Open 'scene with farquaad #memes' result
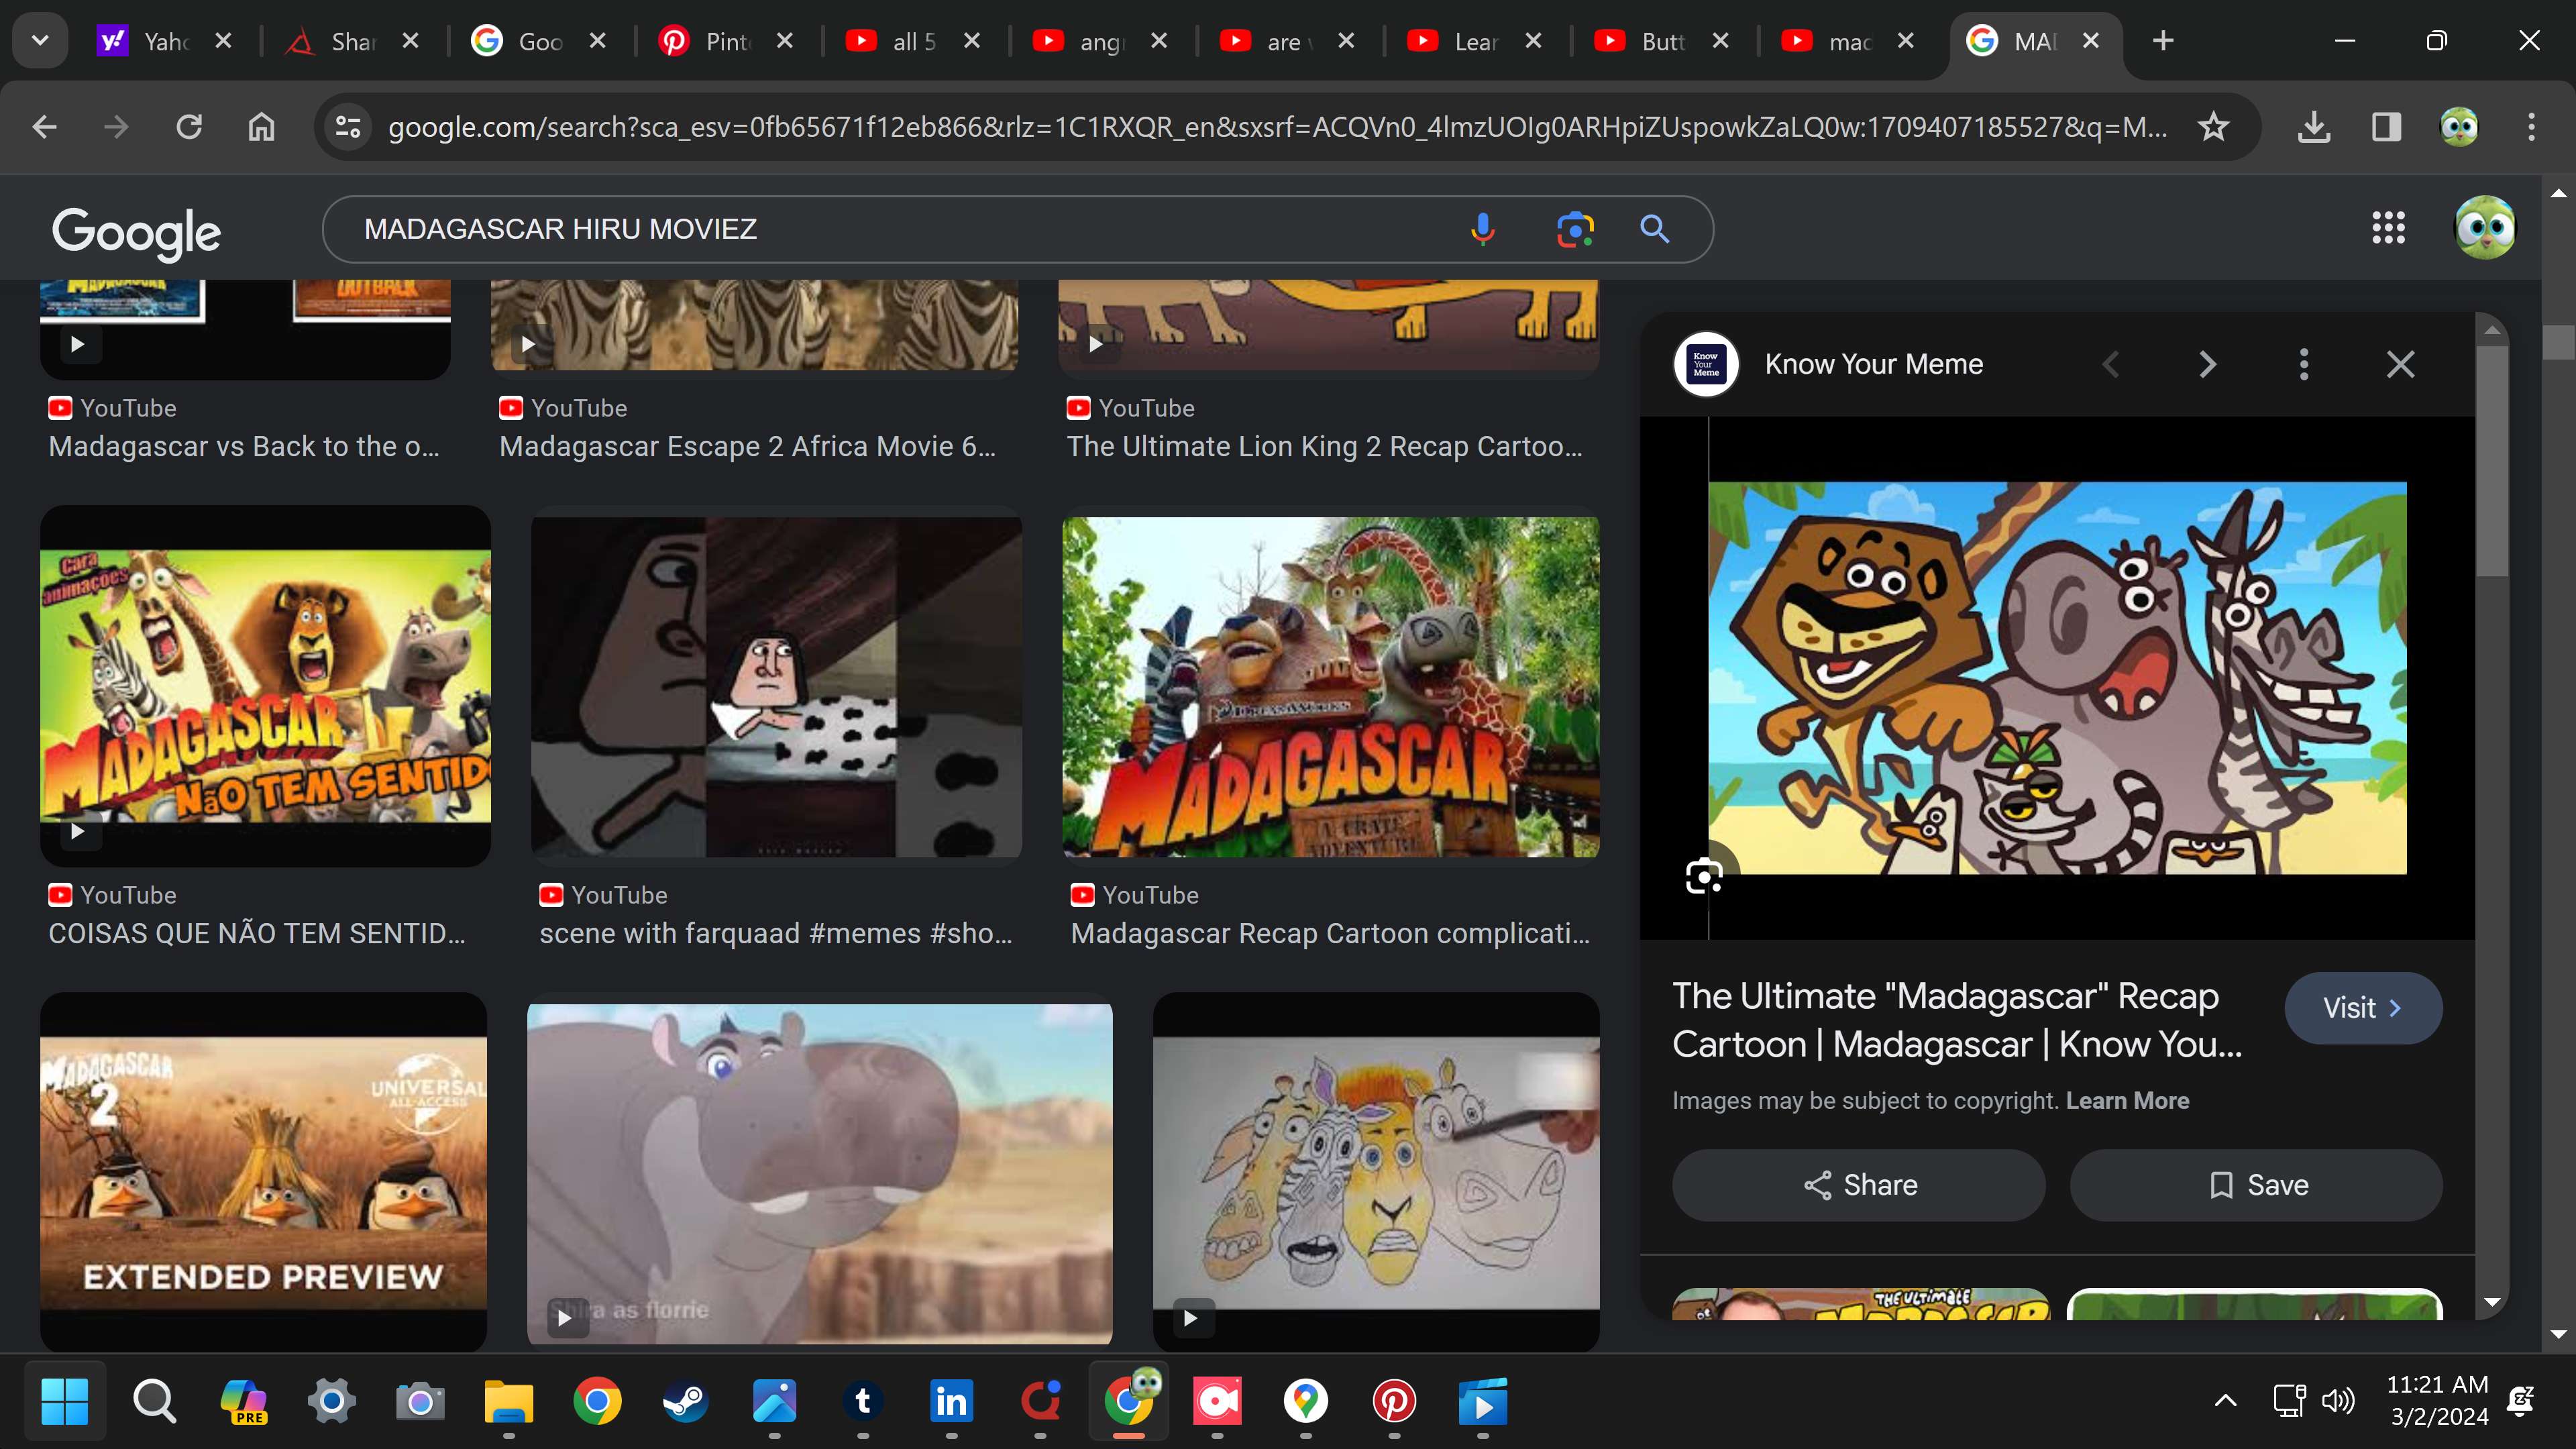The height and width of the screenshot is (1449, 2576). 776,933
